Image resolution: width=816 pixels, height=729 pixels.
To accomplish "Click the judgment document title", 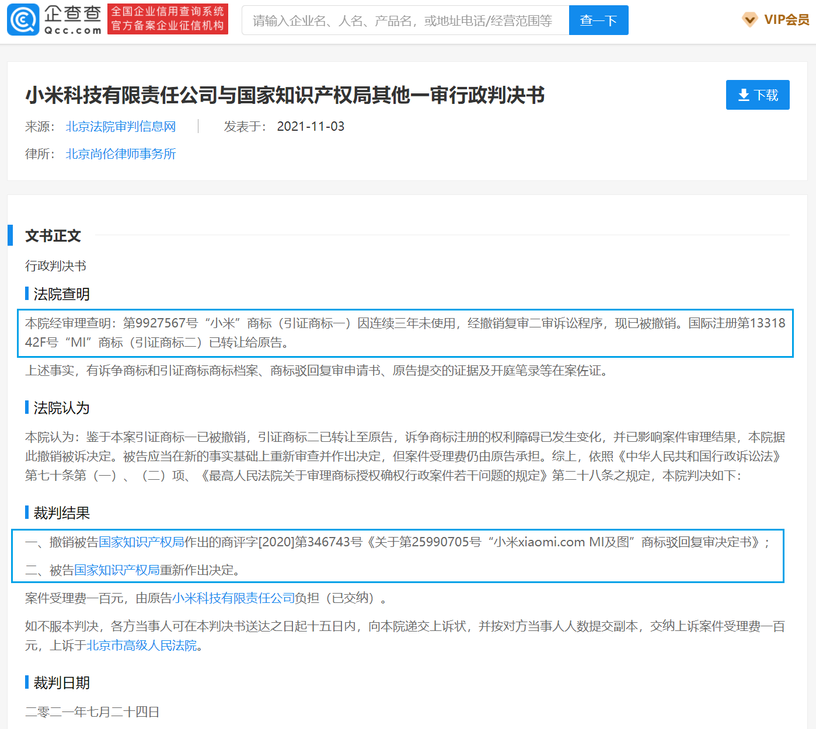I will click(285, 95).
